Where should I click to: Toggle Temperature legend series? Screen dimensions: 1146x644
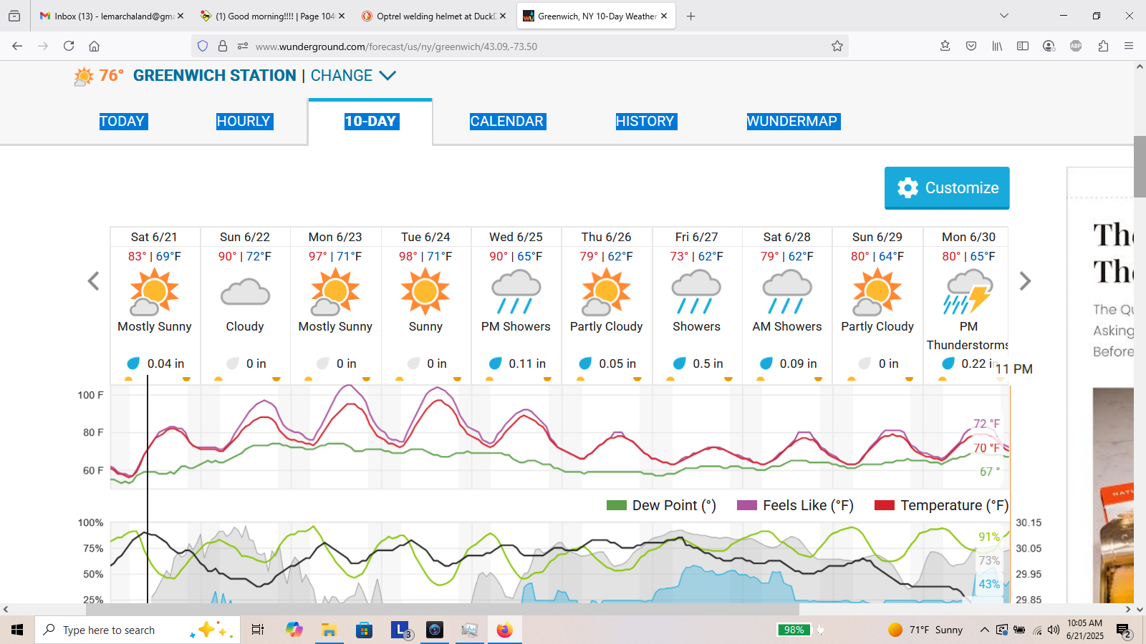[941, 505]
